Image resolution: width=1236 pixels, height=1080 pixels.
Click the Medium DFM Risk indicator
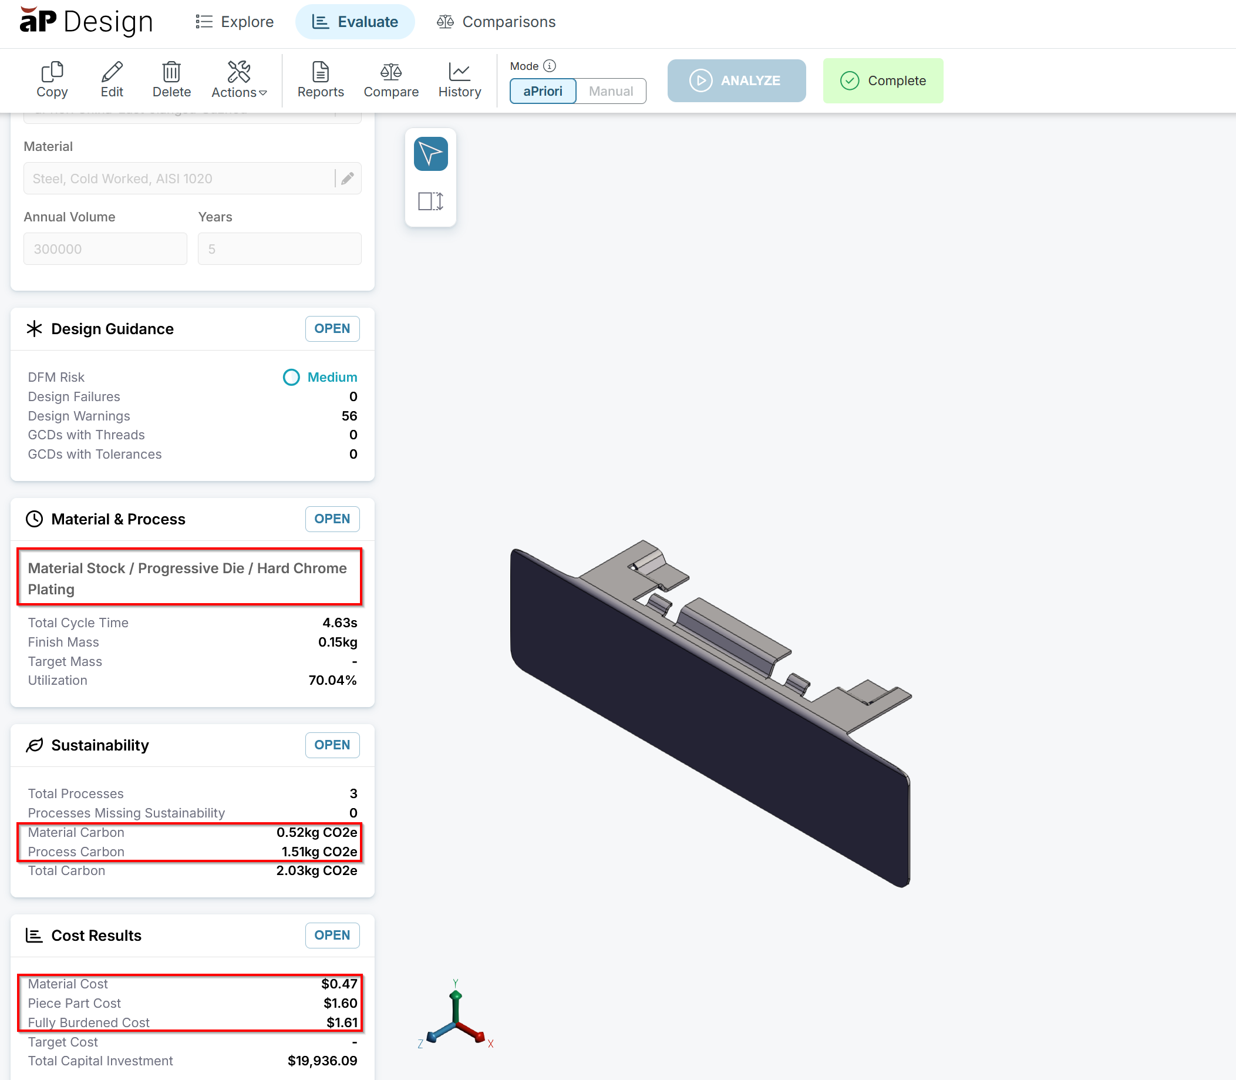[x=320, y=377]
